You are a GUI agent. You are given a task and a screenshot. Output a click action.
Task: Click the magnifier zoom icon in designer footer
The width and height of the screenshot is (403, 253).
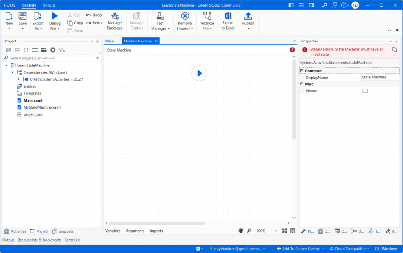point(249,231)
